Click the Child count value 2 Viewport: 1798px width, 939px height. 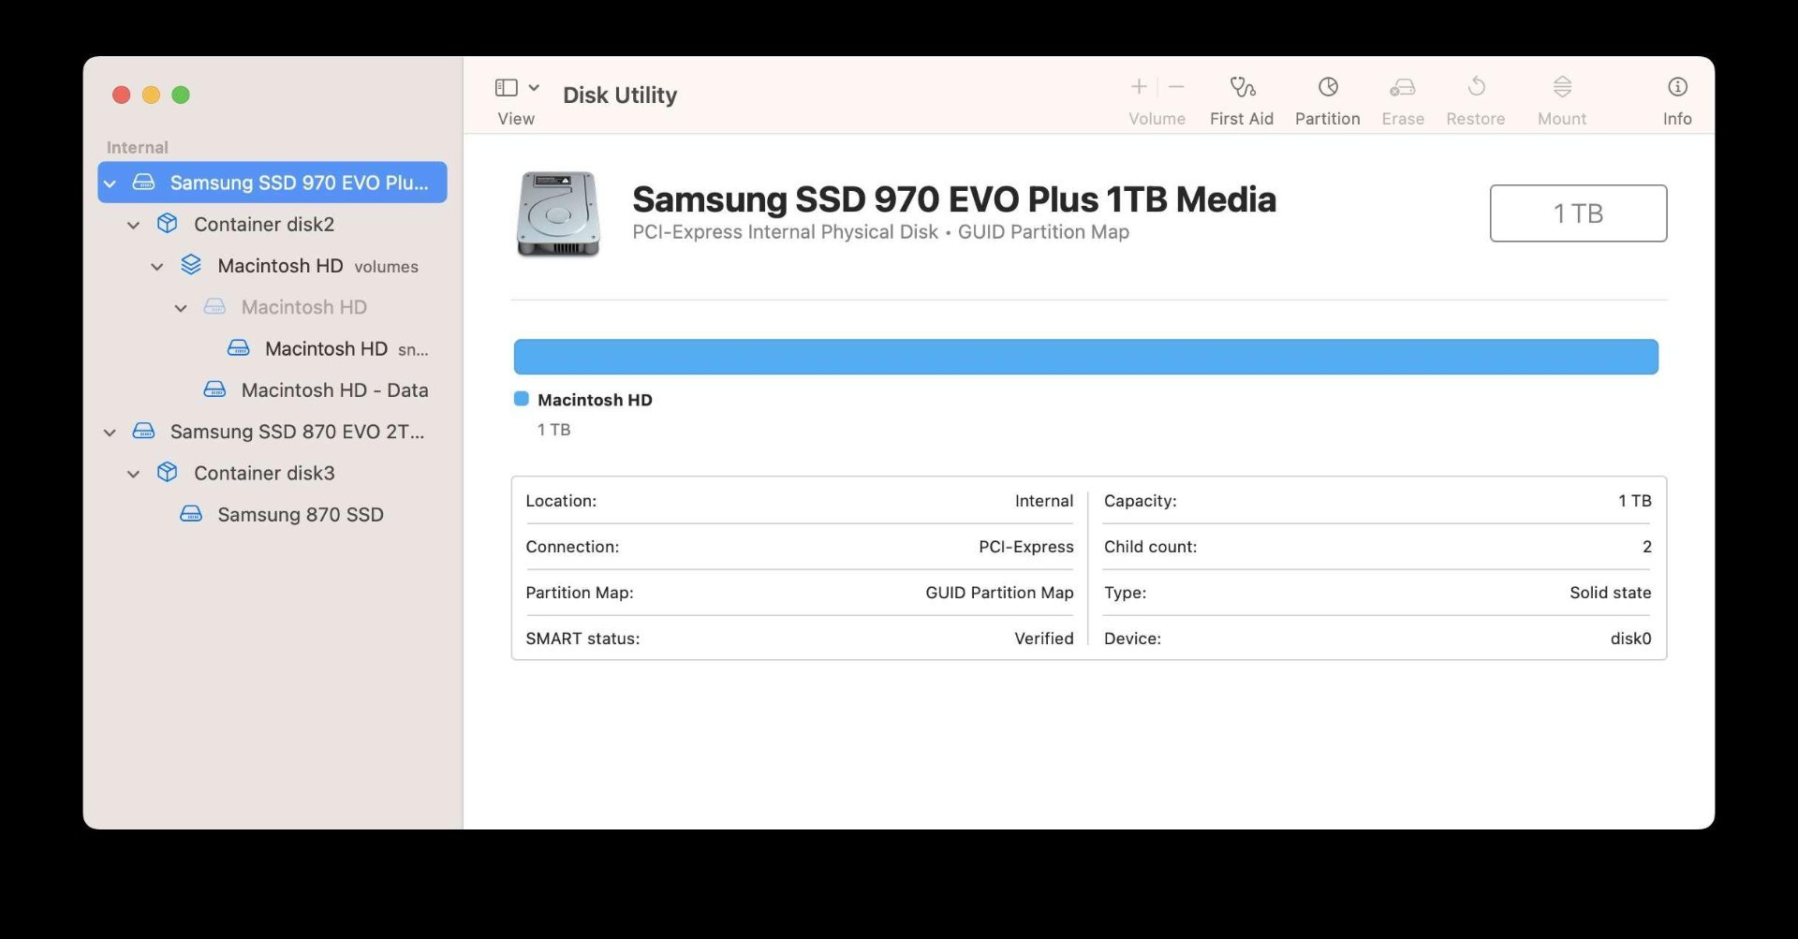1647,547
